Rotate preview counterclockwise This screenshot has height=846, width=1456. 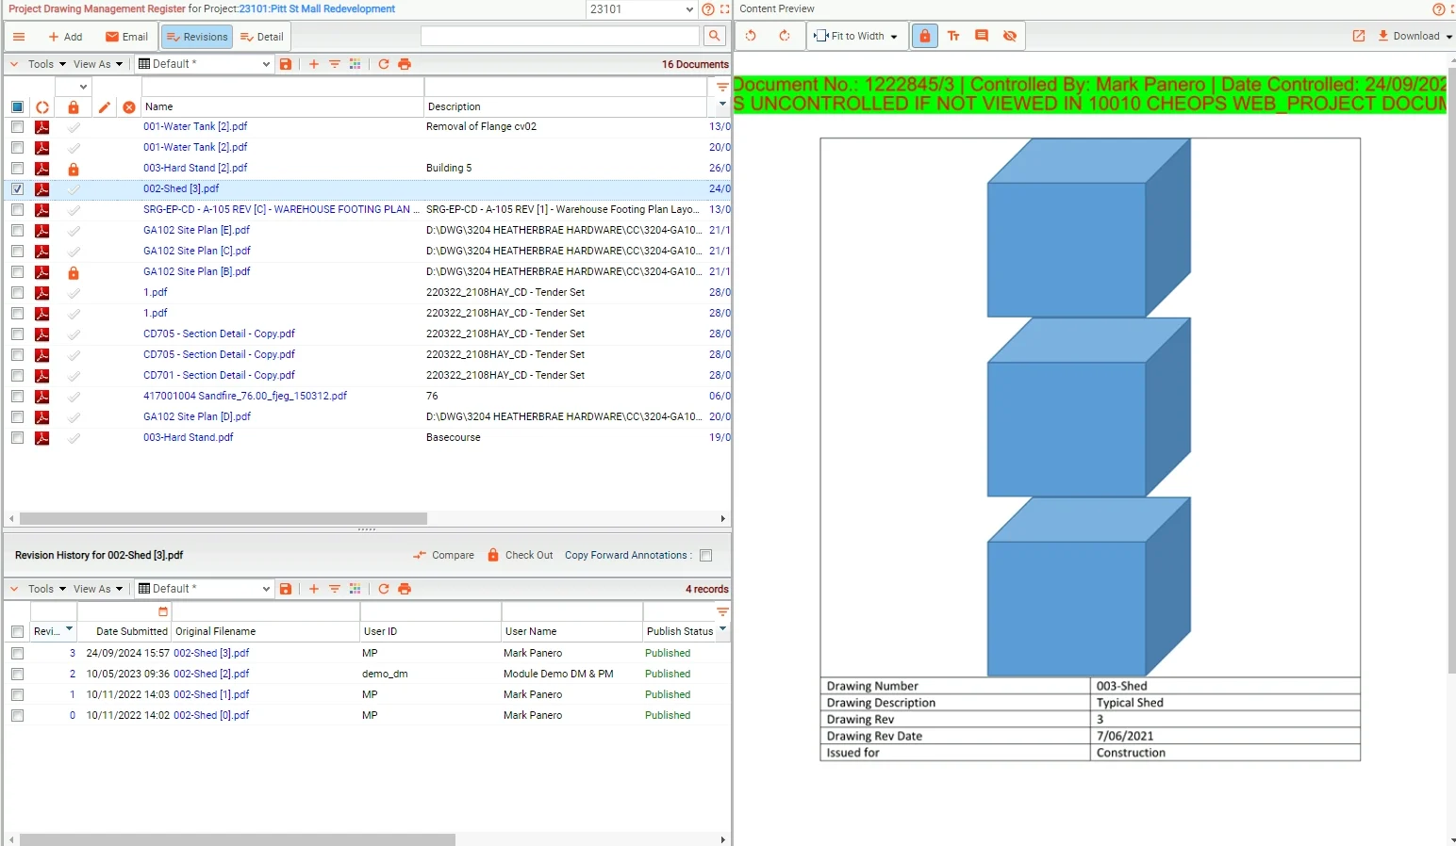(x=752, y=36)
